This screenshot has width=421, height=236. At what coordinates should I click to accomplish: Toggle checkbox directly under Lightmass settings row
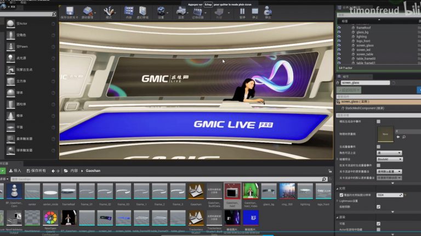[x=379, y=207]
